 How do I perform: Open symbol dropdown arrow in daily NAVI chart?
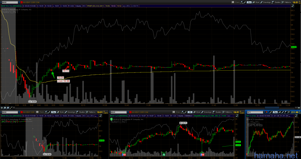tap(128, 112)
